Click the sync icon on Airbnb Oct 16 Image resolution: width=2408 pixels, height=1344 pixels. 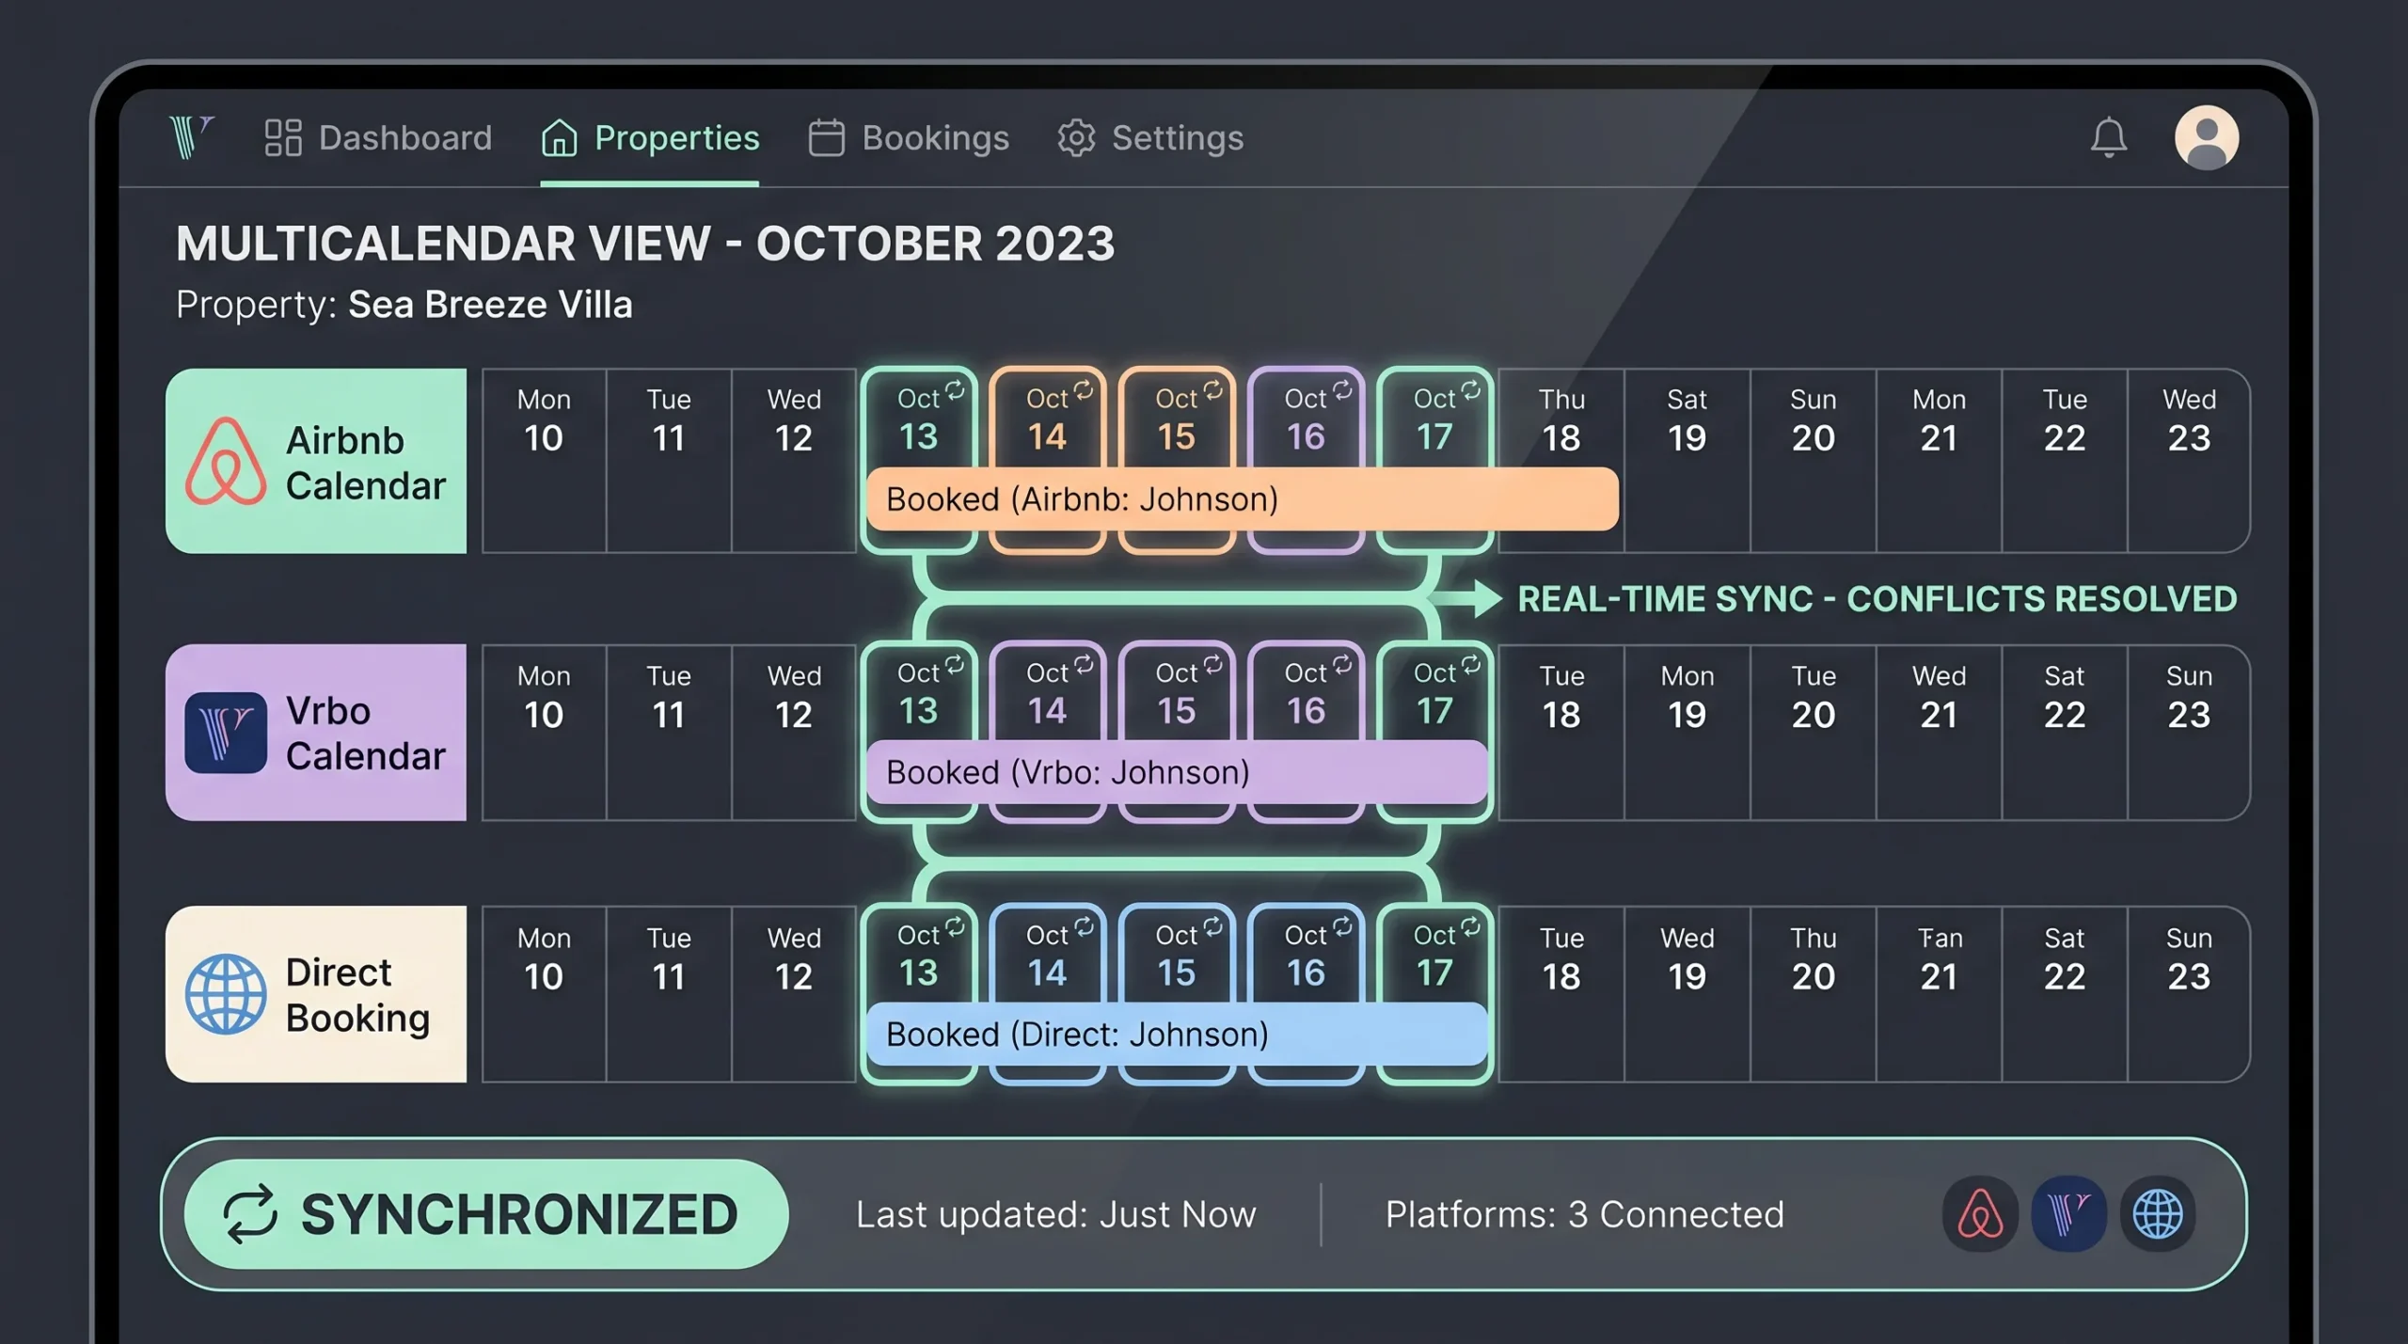(x=1342, y=389)
